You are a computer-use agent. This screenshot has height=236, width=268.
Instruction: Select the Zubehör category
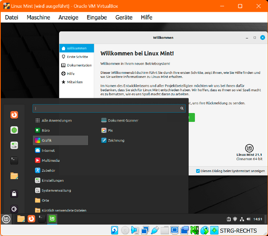(61, 170)
